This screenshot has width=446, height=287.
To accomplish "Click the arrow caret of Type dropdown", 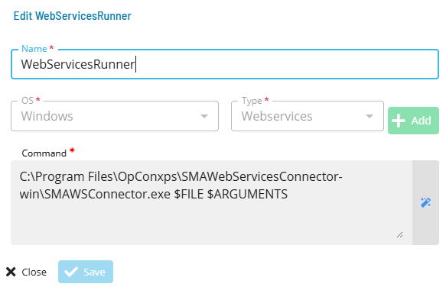I will (369, 116).
